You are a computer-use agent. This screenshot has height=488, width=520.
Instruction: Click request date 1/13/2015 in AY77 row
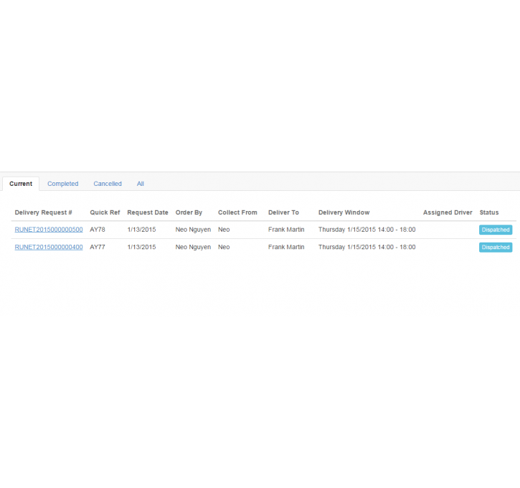[141, 247]
